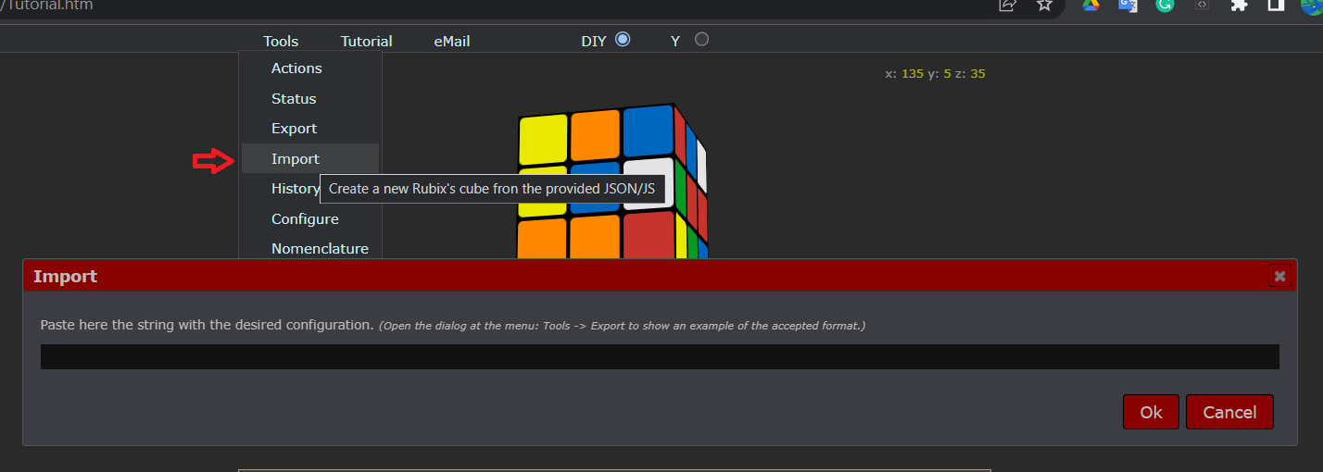Viewport: 1323px width, 472px height.
Task: Open the Tools menu
Action: (281, 41)
